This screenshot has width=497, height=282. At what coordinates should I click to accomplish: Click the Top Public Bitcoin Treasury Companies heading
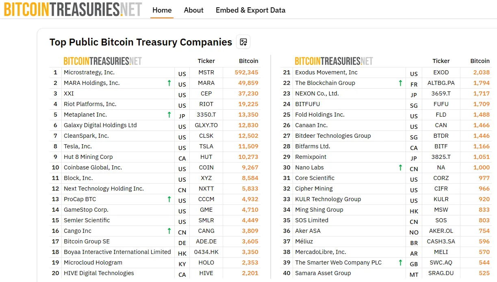(x=141, y=42)
